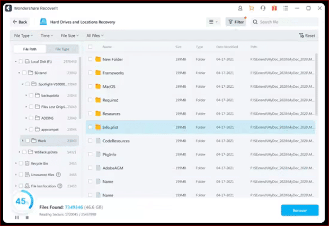This screenshot has width=329, height=226.
Task: Click the Local Disk (F:) drive icon
Action: tap(27, 61)
